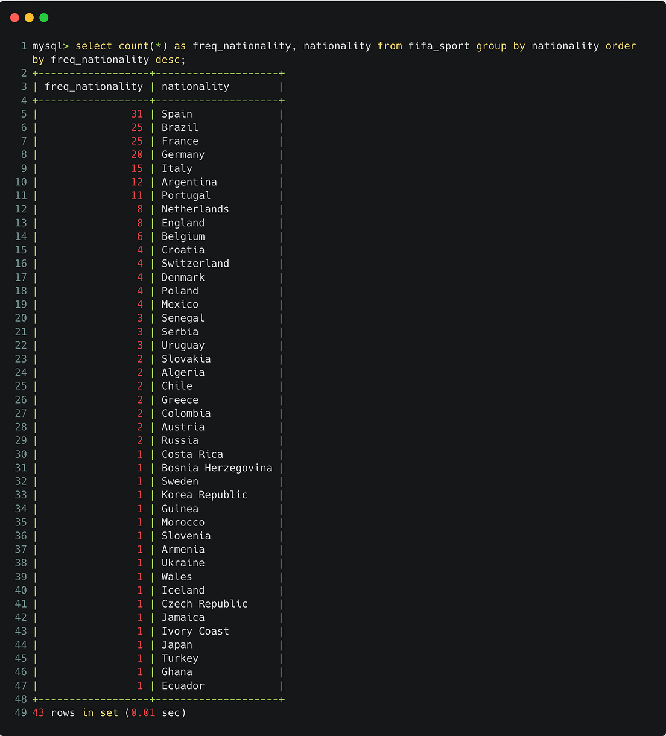Image resolution: width=666 pixels, height=736 pixels.
Task: Click the Germany entry in the results
Action: pyautogui.click(x=183, y=154)
